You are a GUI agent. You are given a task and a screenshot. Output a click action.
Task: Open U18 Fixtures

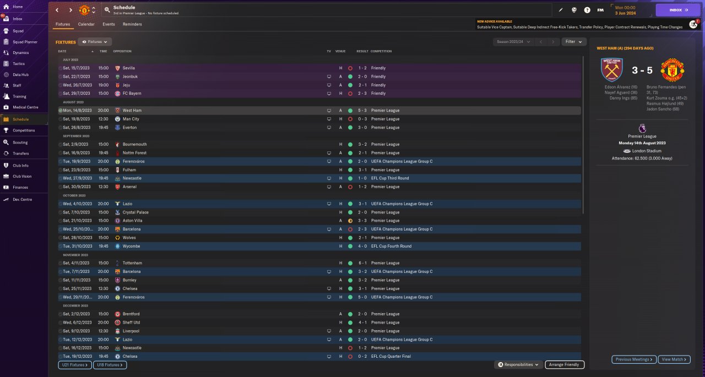pyautogui.click(x=110, y=365)
